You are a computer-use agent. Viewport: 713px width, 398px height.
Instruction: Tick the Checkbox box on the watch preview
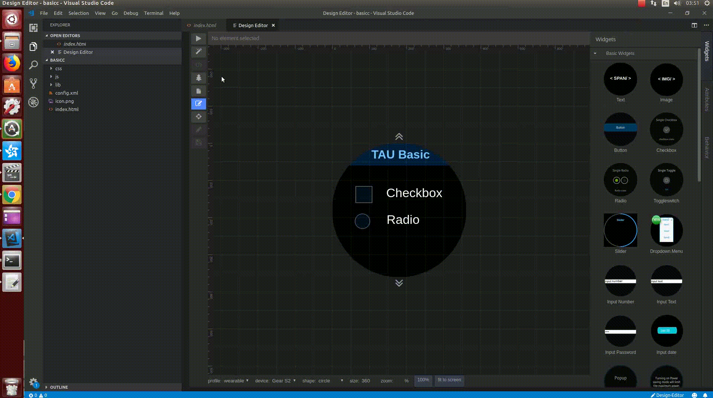pos(364,195)
